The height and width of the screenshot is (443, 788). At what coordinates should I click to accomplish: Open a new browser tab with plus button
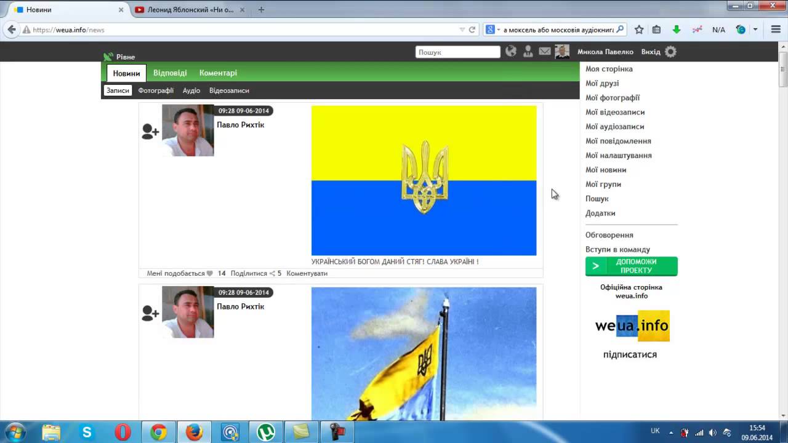pos(261,10)
